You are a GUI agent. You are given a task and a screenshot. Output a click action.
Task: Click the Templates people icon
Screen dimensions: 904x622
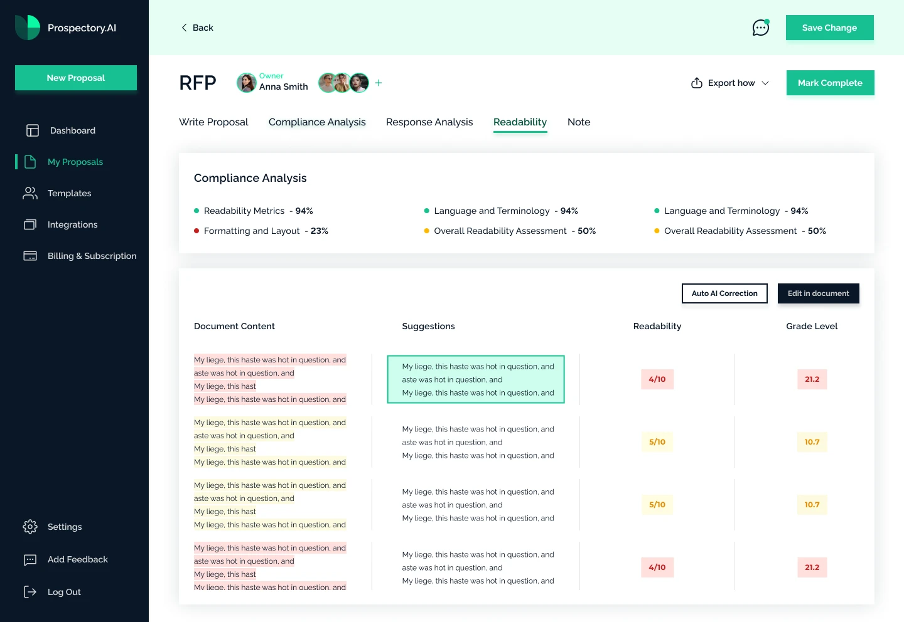(30, 193)
